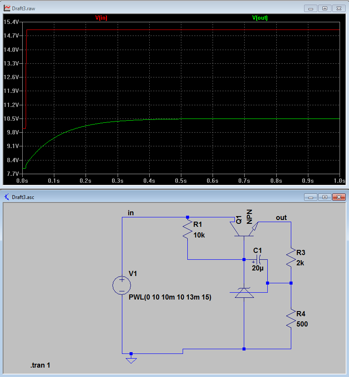Click the PWL source value text
Image resolution: width=349 pixels, height=377 pixels.
170,297
